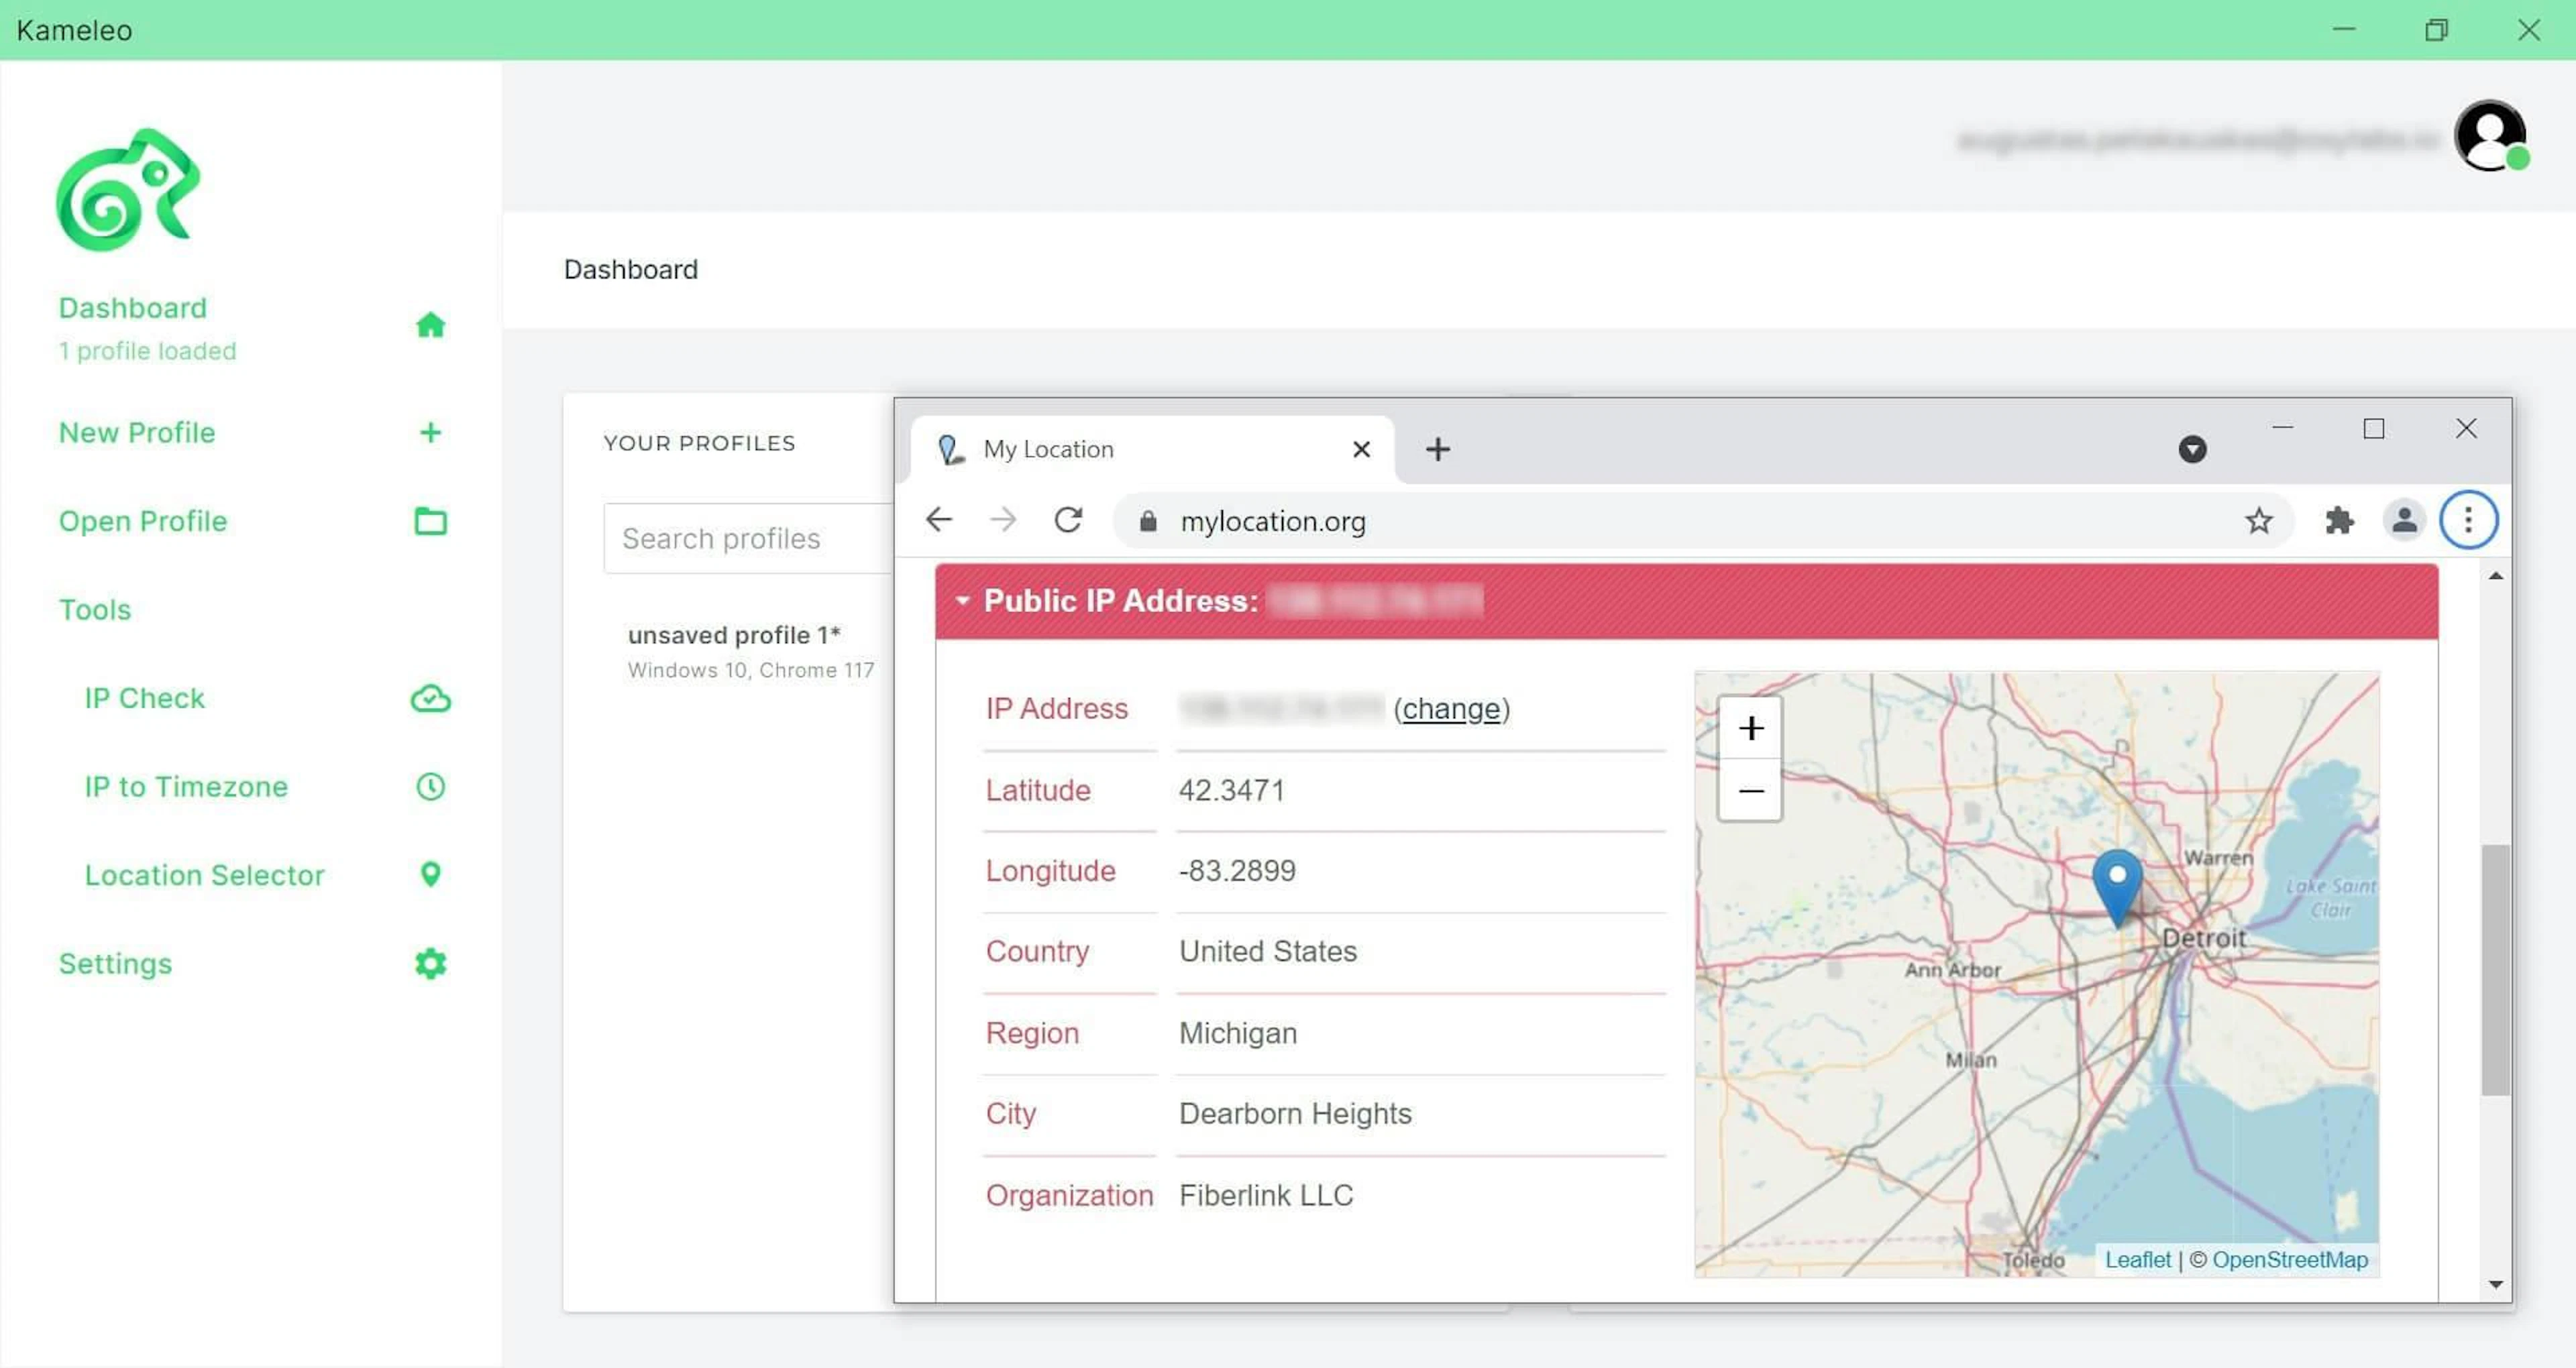Click the City value Dearborn Heights
The width and height of the screenshot is (2576, 1368).
coord(1295,1114)
